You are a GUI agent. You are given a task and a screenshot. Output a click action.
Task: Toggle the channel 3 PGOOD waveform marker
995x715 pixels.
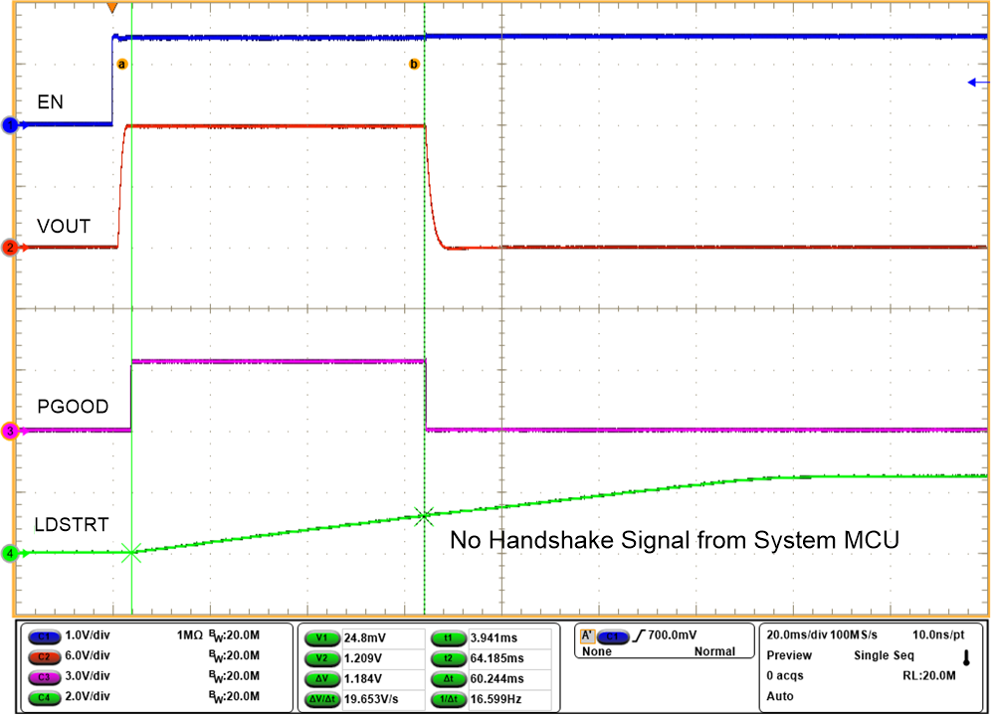8,432
